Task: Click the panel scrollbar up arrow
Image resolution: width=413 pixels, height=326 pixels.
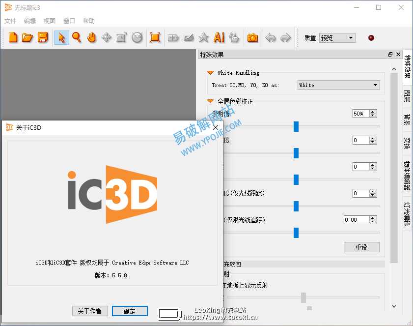Action: tap(394, 69)
